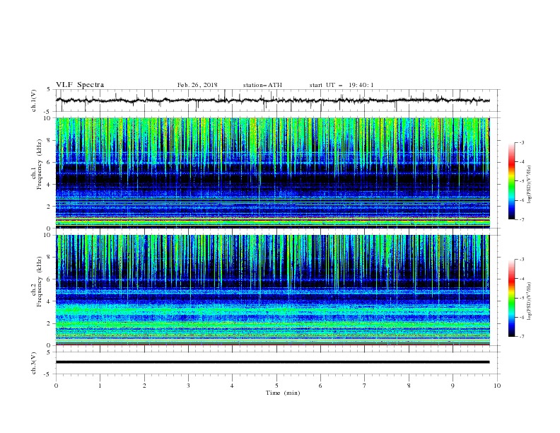Image resolution: width=560 pixels, height=433 pixels.
Task: Click the time axis tick label "9"
Action: click(x=453, y=386)
